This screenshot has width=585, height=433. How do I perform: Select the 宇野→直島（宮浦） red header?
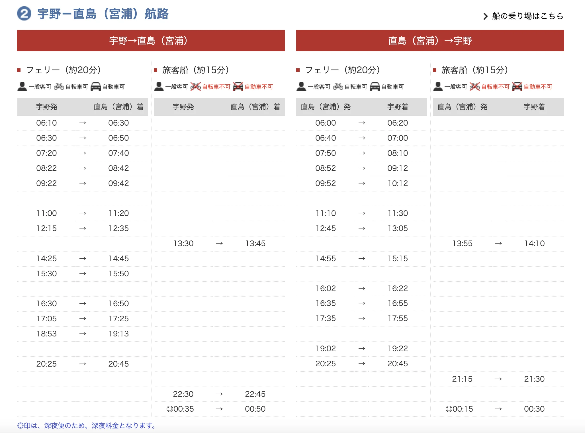tap(151, 41)
